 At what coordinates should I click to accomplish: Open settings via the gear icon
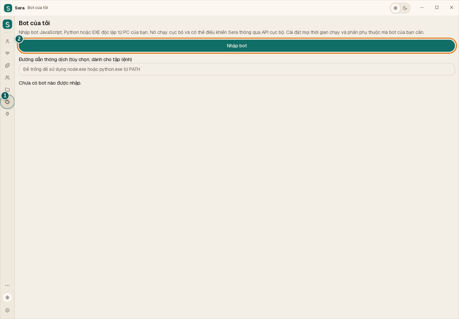tap(7, 310)
